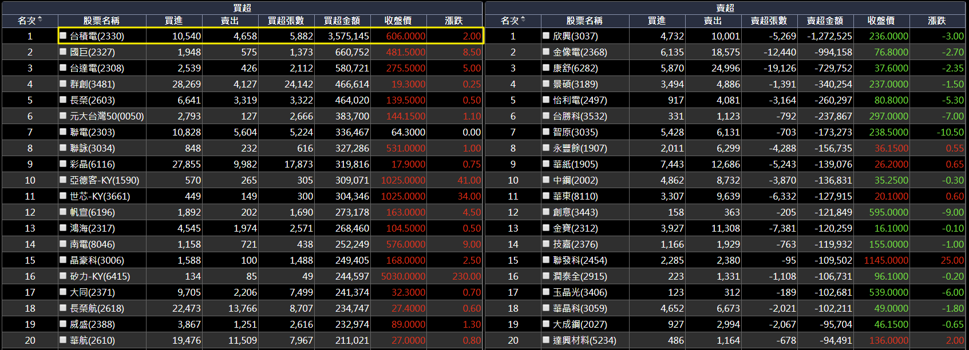Click on the stock 怡利電(2497)

tap(580, 100)
